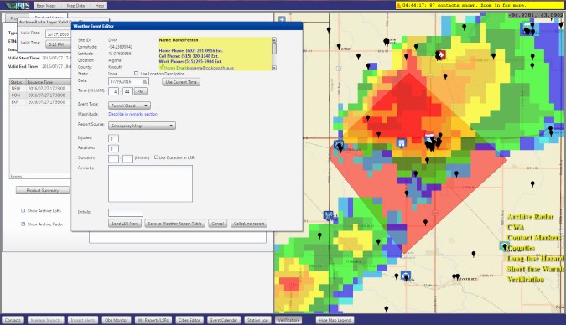
Task: Expand the Report Source dropdown
Action: point(142,126)
